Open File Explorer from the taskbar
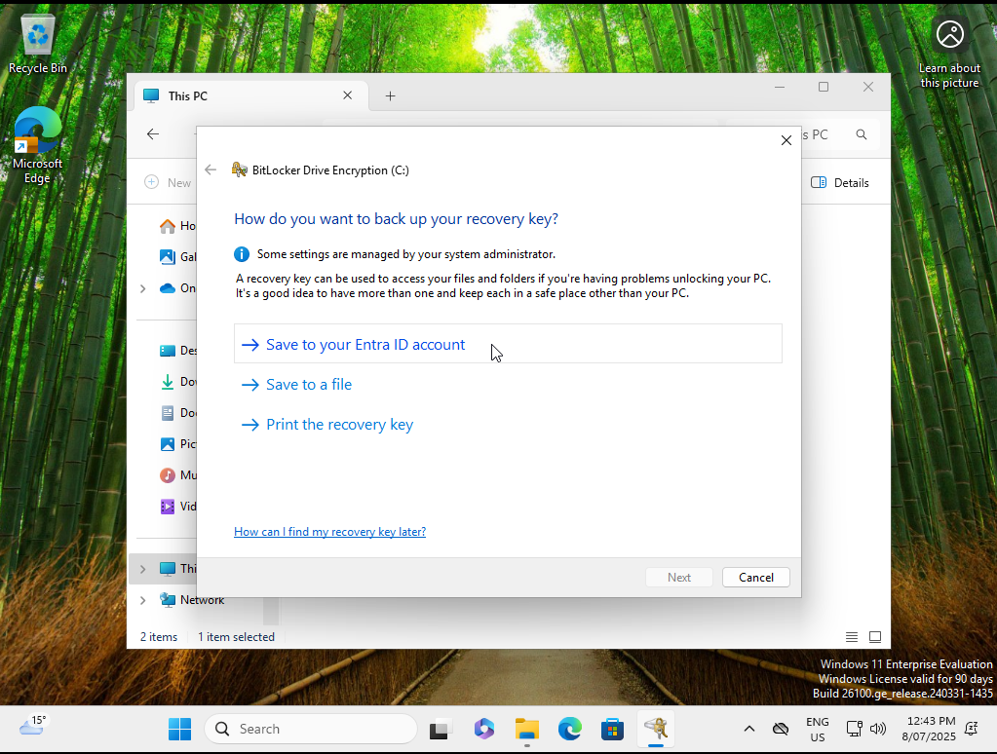997x754 pixels. point(527,729)
